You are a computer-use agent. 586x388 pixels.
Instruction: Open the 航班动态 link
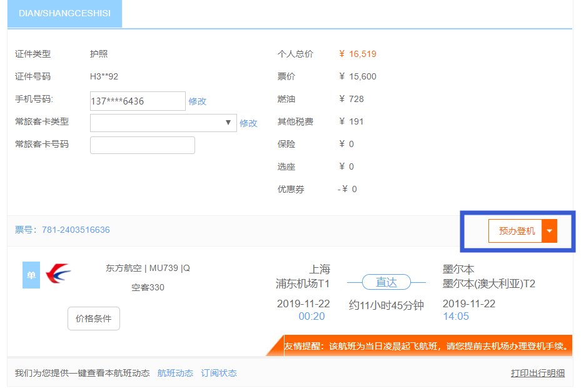tap(175, 373)
